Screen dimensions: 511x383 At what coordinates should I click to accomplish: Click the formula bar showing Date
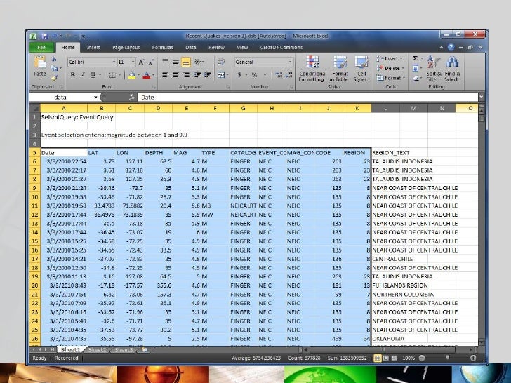307,97
